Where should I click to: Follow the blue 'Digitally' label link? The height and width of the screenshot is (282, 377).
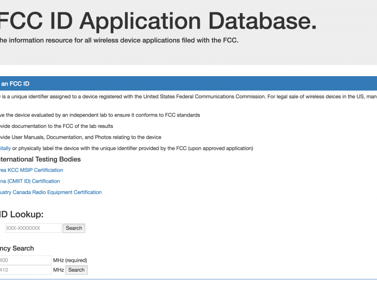[x=5, y=148]
